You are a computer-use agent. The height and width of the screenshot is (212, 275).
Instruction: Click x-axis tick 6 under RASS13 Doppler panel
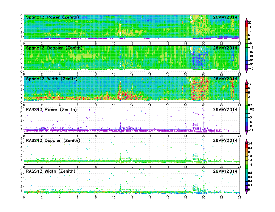coord(78,167)
